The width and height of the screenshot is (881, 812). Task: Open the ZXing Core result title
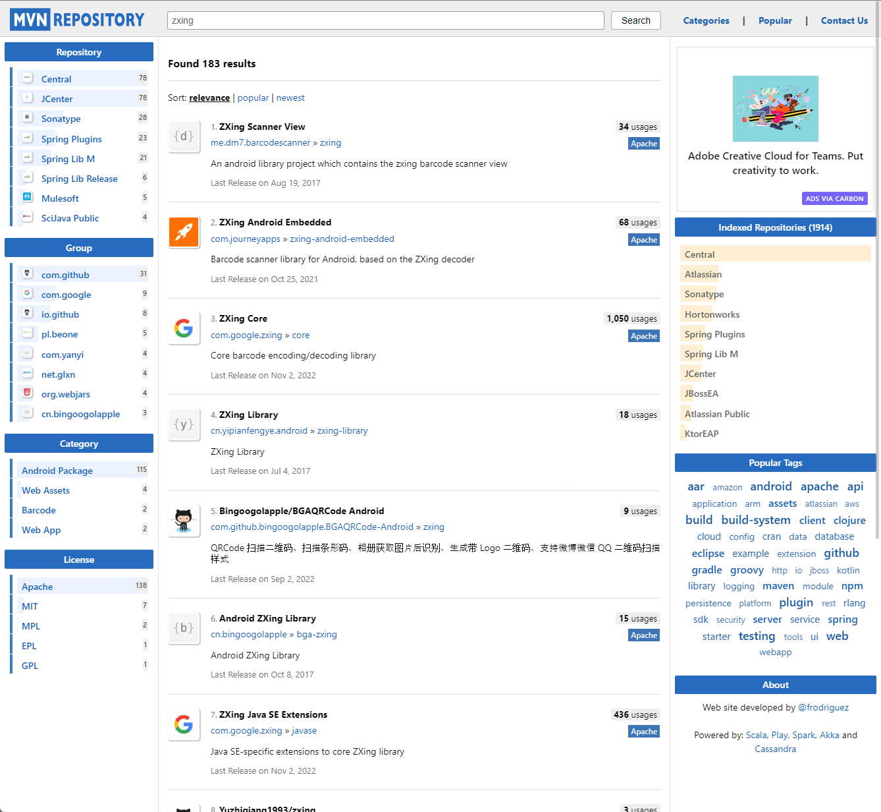point(243,318)
